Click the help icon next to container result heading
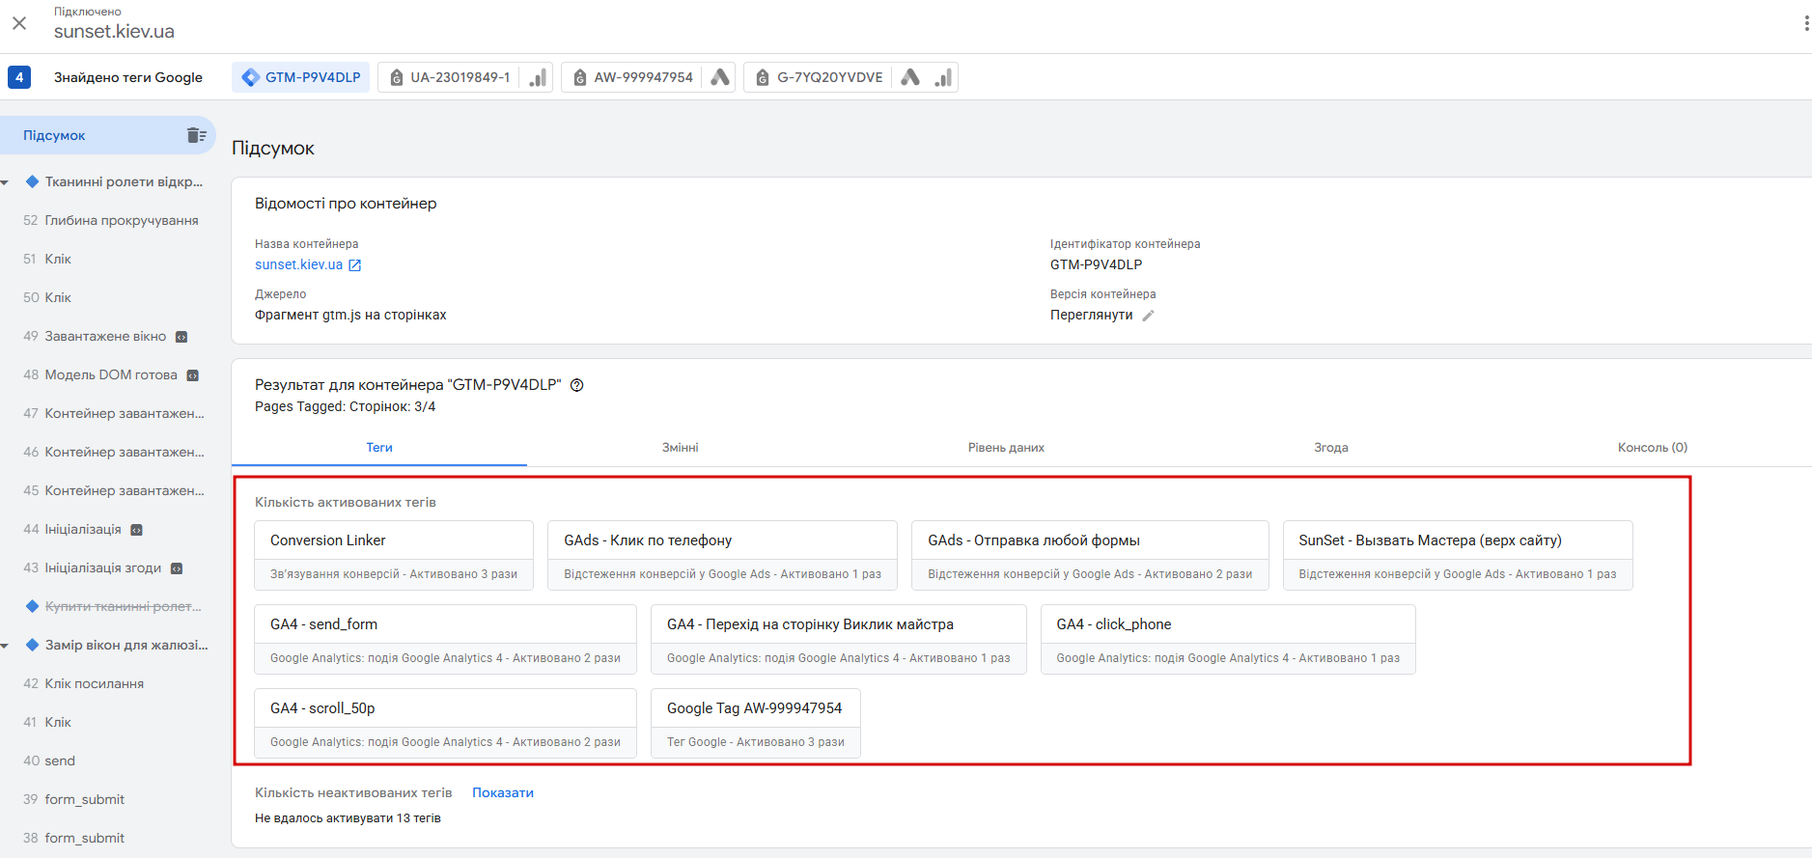The height and width of the screenshot is (858, 1812). [x=577, y=385]
